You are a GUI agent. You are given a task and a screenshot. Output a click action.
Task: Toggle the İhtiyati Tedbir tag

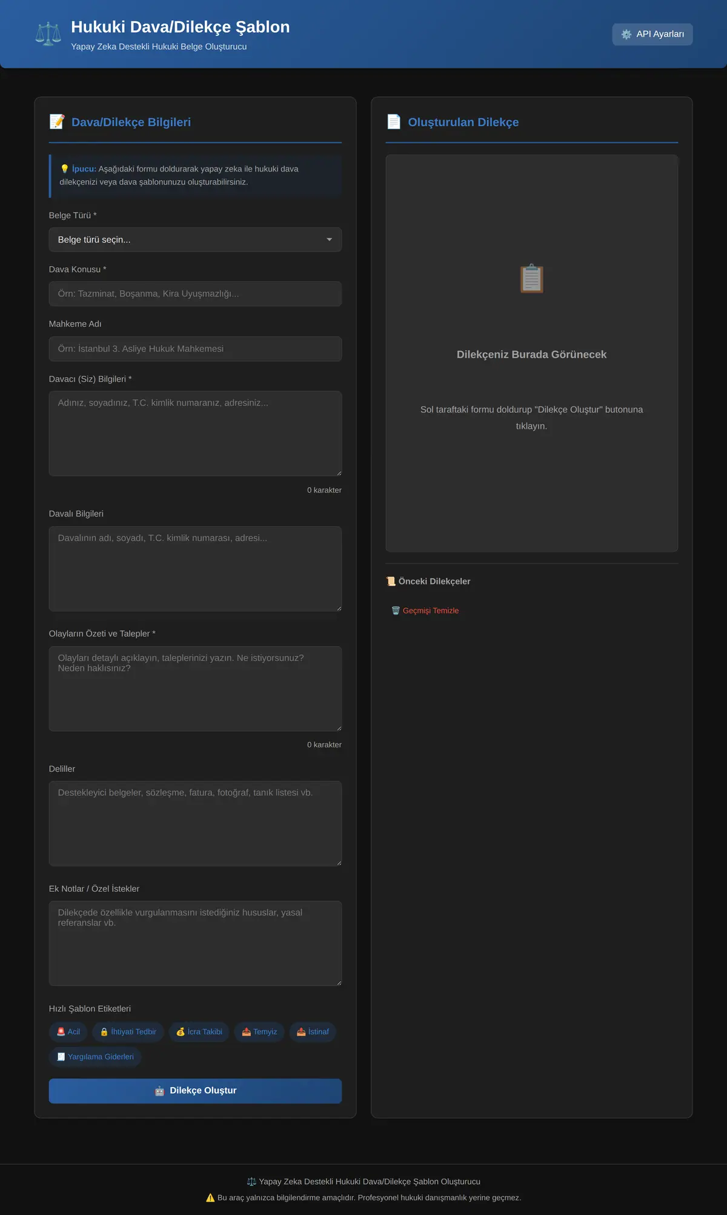coord(128,1032)
